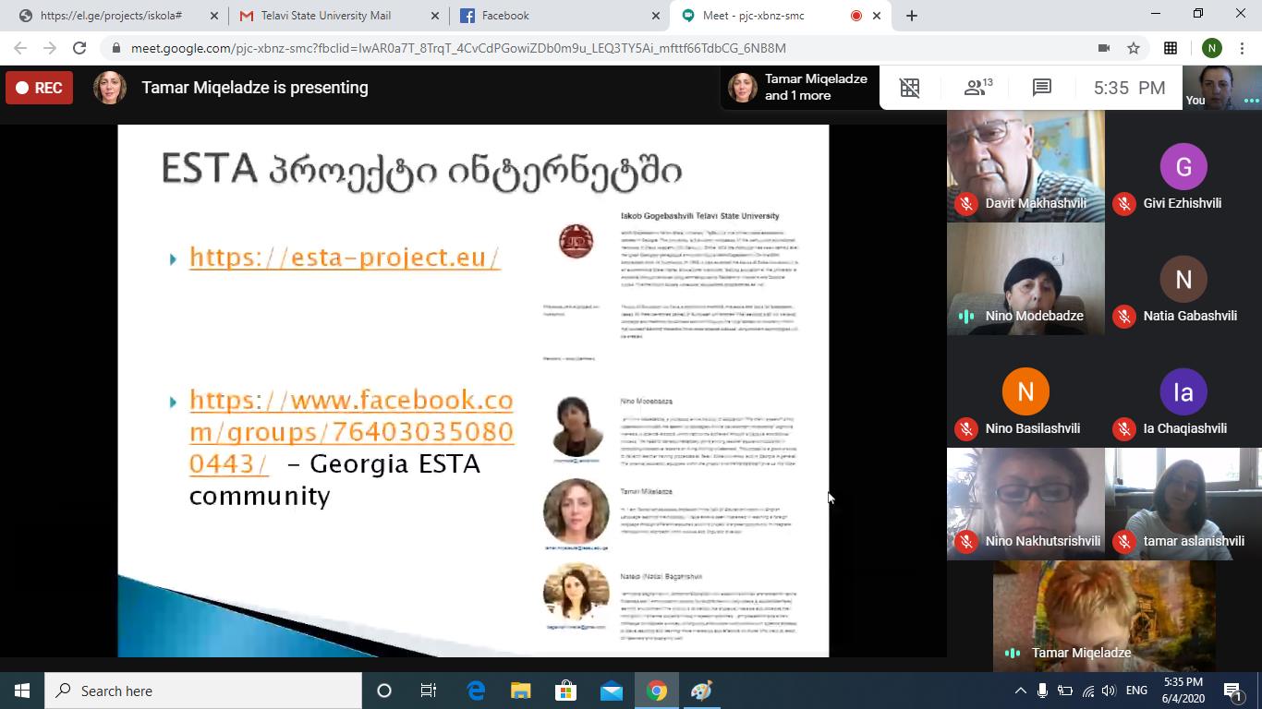The image size is (1262, 709).
Task: Click the camera icon in the address bar
Action: pos(1103,48)
